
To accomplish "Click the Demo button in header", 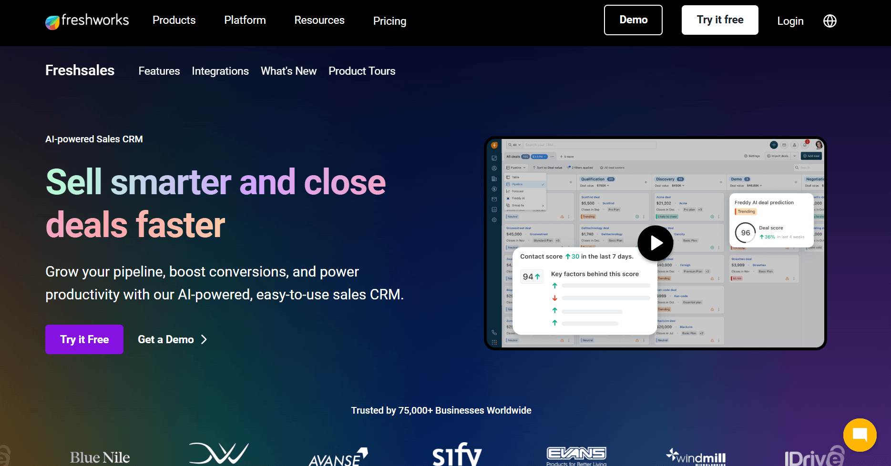I will 633,20.
